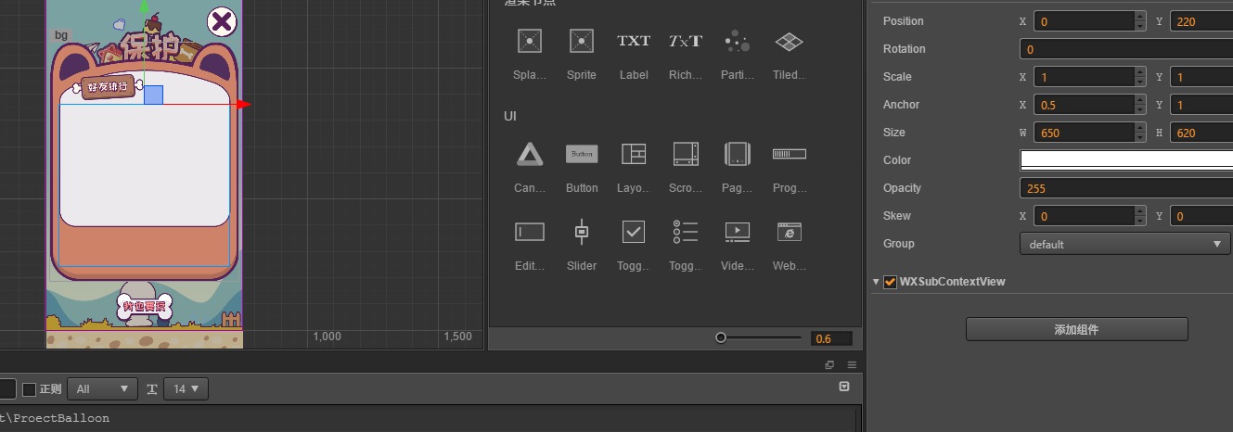Image resolution: width=1233 pixels, height=432 pixels.
Task: Click the Scale X stepper arrows
Action: tap(1139, 77)
